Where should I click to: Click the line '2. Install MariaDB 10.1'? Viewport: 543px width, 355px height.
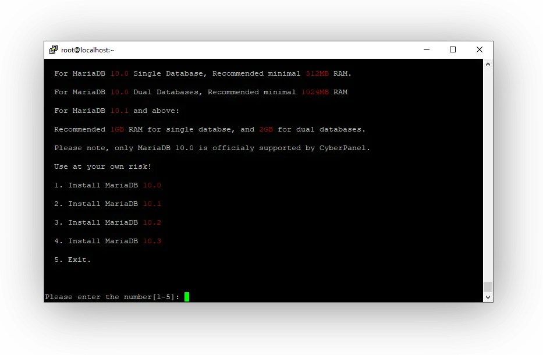tap(108, 204)
